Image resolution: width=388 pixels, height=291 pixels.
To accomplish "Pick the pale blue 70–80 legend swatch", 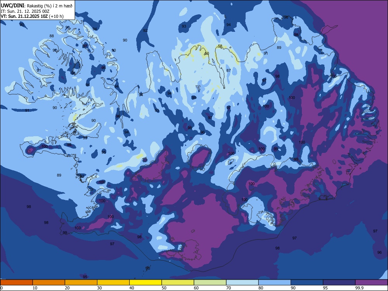I will [242, 282].
